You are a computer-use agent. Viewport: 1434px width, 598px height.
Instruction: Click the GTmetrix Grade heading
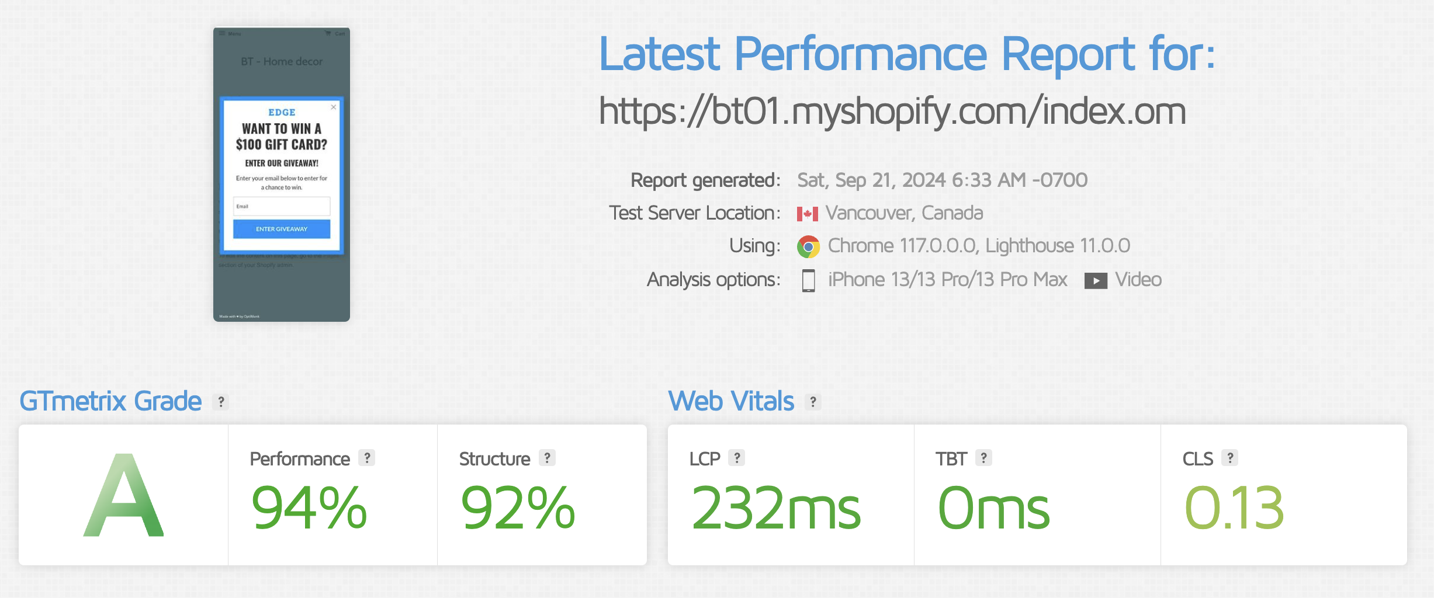pyautogui.click(x=110, y=401)
